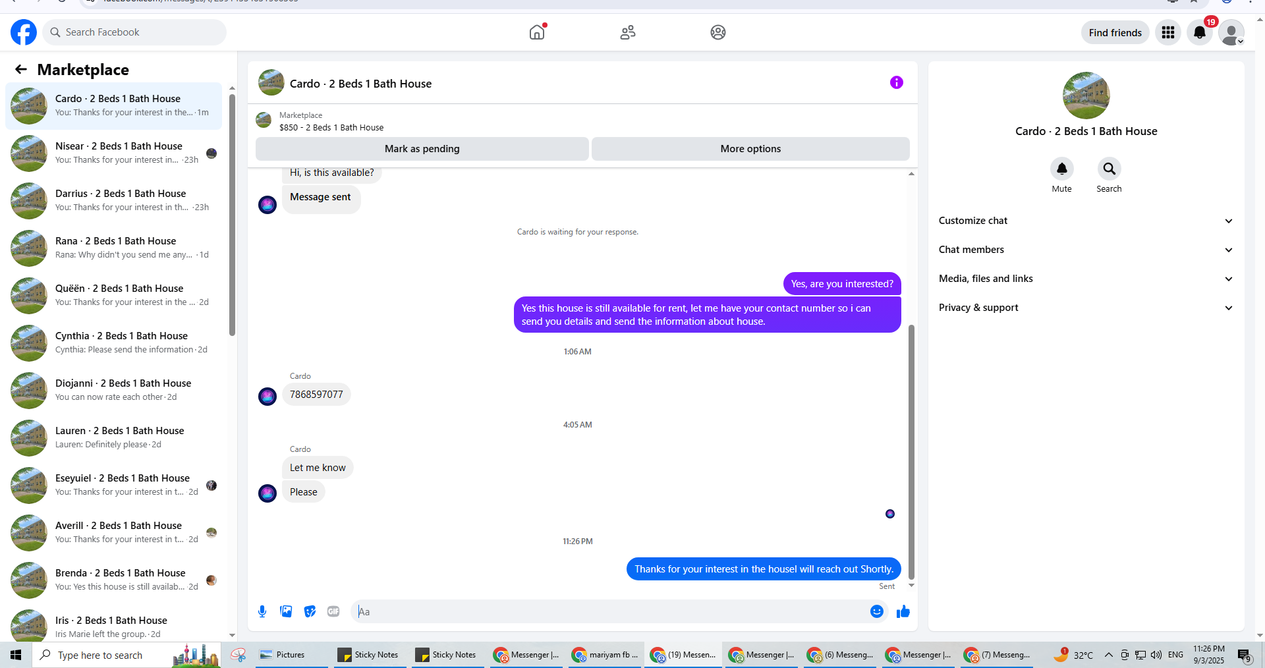Screen dimensions: 1265x668
Task: Click the chat messages scrollbar thumb
Action: 911,451
